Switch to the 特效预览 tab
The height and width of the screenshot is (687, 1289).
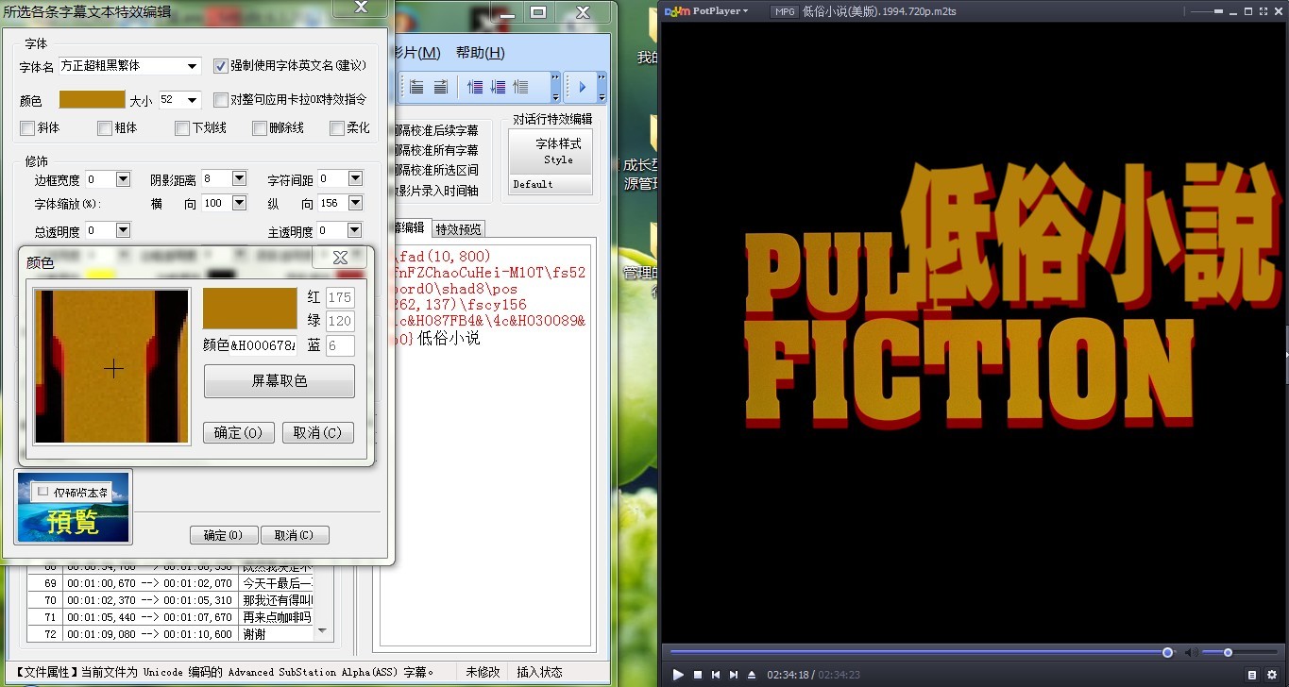458,228
